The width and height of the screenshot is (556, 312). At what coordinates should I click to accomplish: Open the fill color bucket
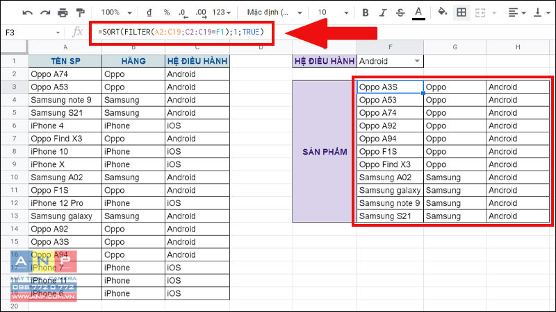(442, 12)
